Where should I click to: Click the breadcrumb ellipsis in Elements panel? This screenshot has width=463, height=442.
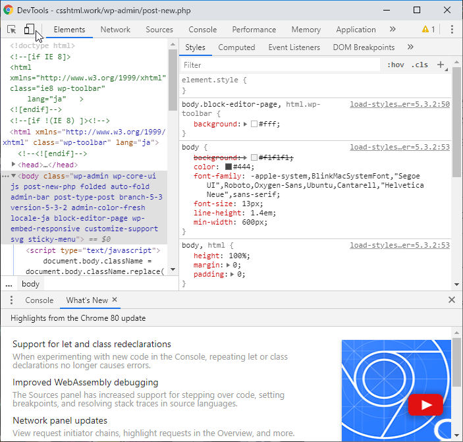click(9, 284)
